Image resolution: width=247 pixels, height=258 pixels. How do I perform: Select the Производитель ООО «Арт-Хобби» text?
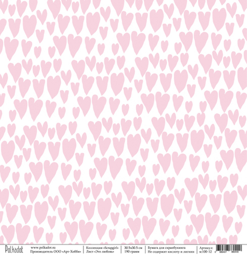tap(55, 252)
